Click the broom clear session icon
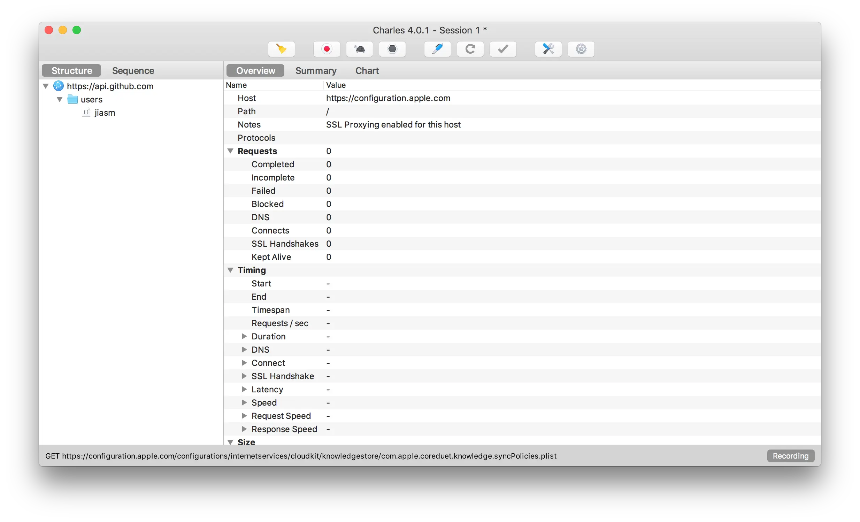 click(281, 49)
